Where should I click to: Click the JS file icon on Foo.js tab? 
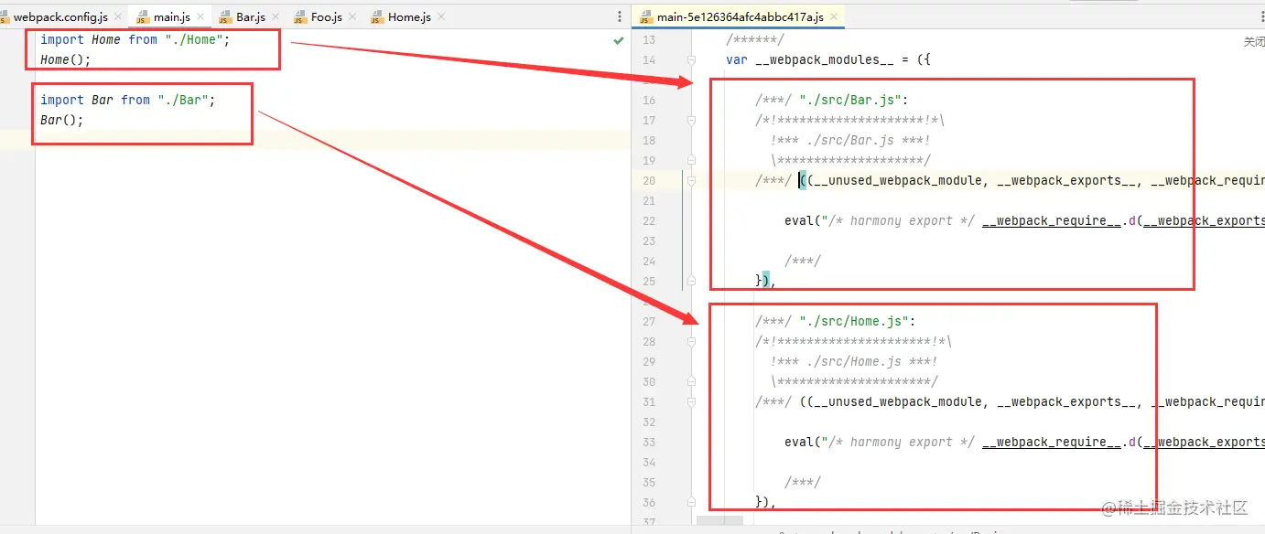pos(301,16)
